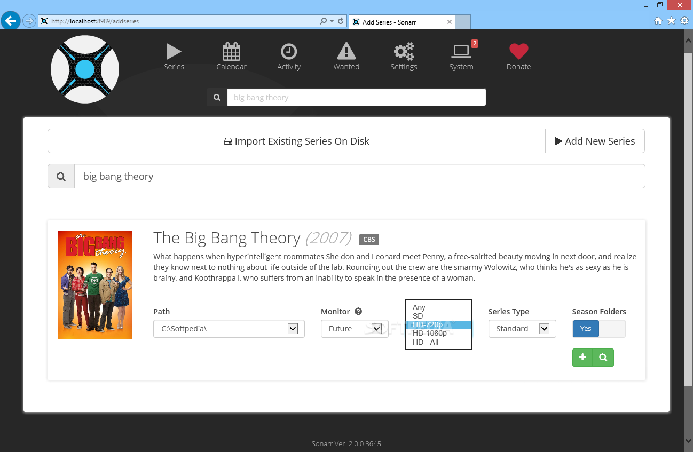Image resolution: width=693 pixels, height=452 pixels.
Task: Click the scrollbar down arrow
Action: (688, 440)
